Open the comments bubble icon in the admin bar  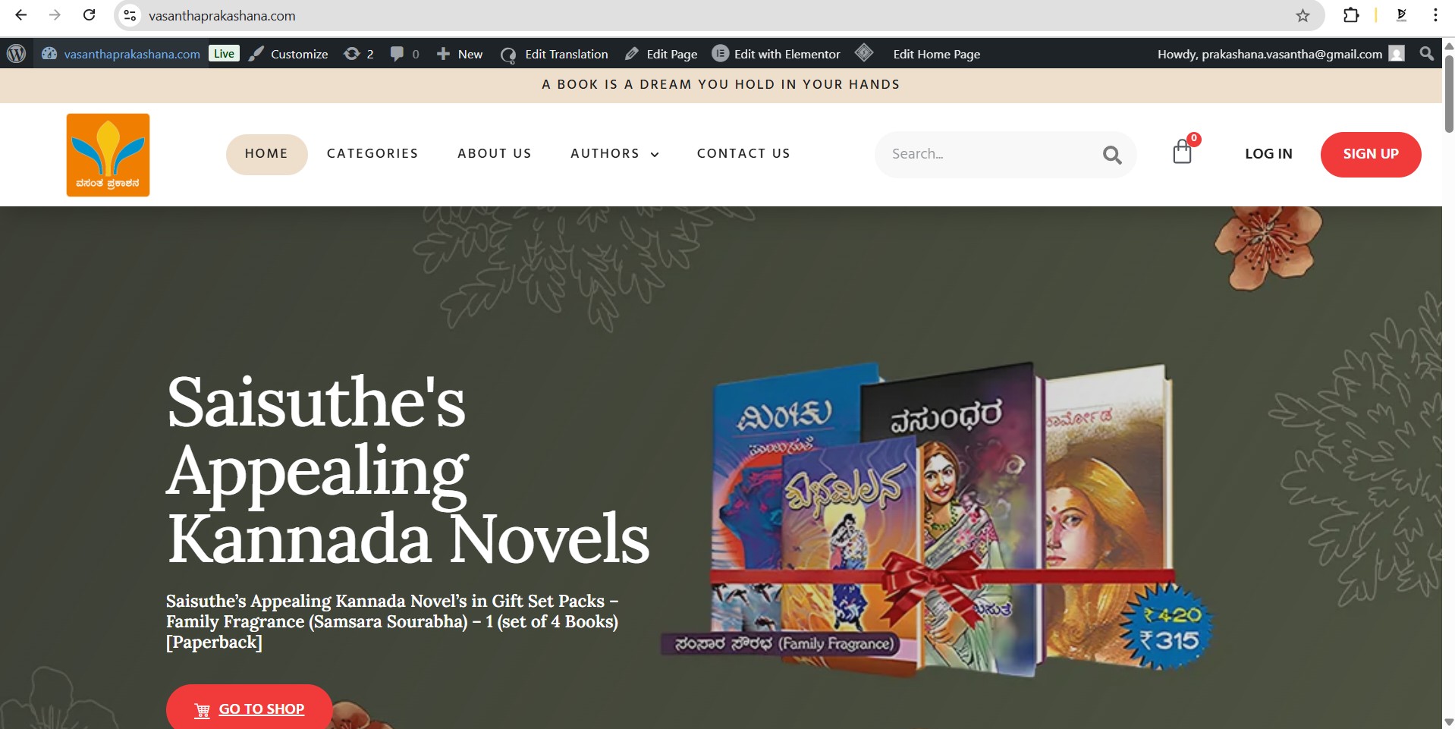[404, 54]
